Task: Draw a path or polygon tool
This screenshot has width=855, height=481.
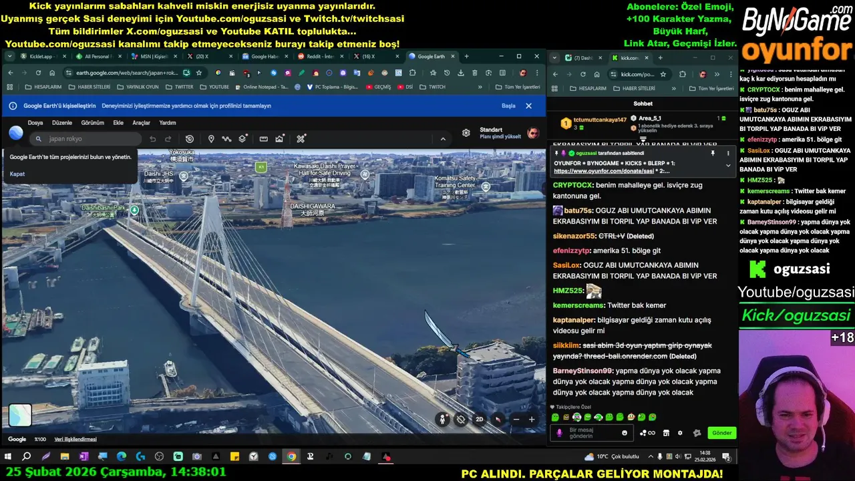Action: 226,139
